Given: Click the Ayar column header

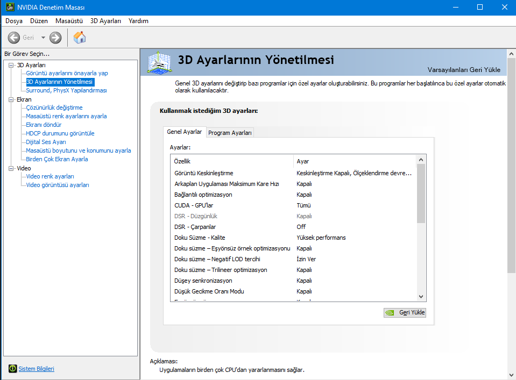Looking at the screenshot, I should pyautogui.click(x=355, y=161).
